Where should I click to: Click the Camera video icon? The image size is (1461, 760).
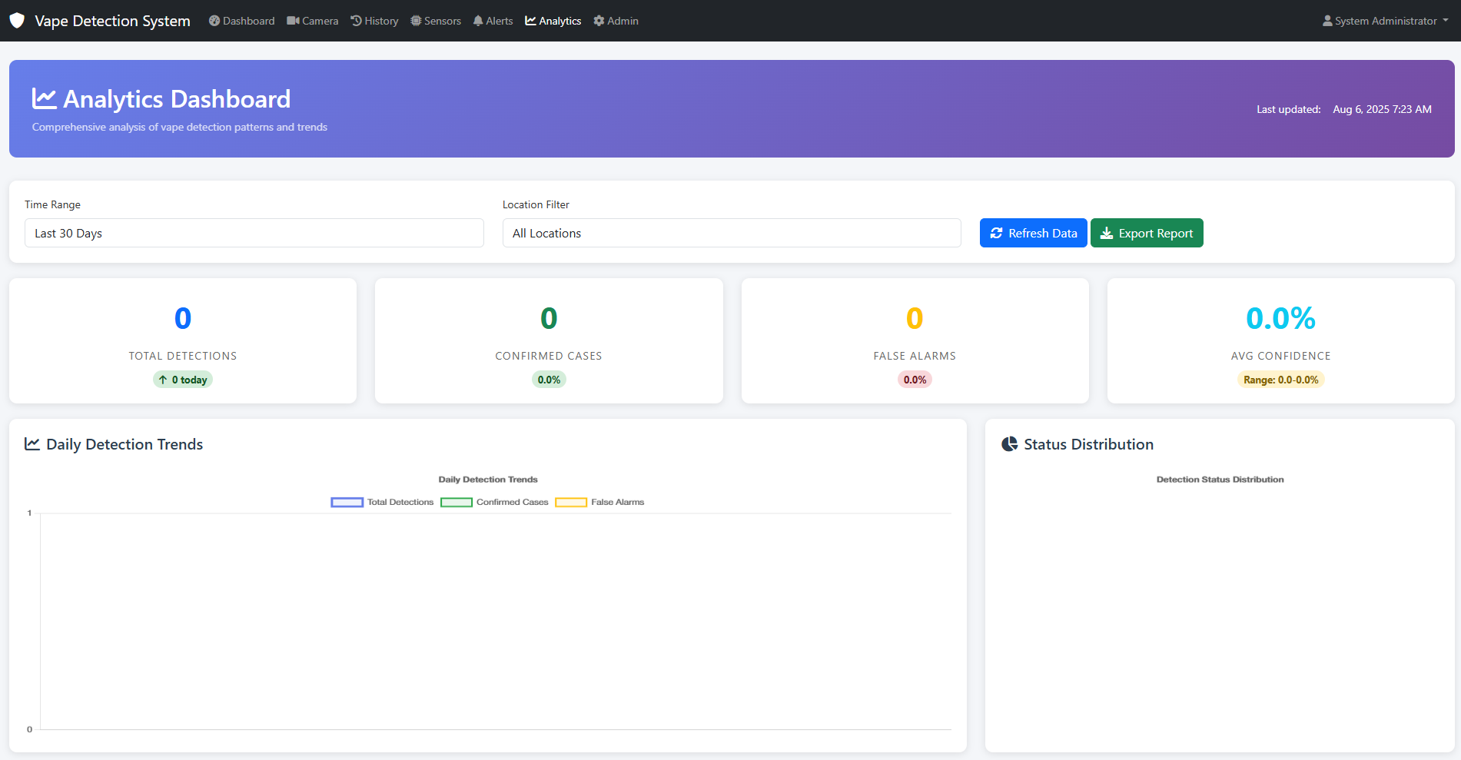coord(293,21)
